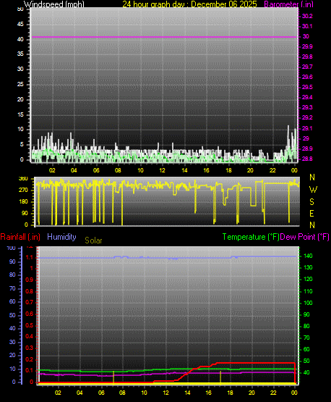Image resolution: width=331 pixels, height=402 pixels.
Task: Click the red rainfall plateau line
Action: (x=256, y=363)
